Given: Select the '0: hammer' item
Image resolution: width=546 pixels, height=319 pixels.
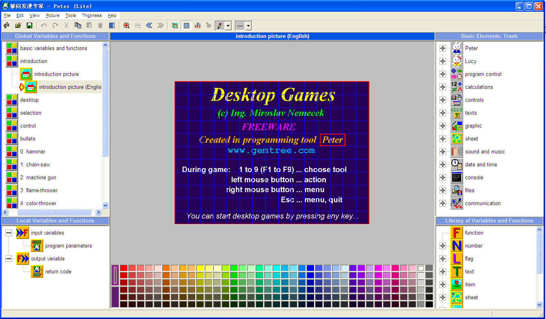Looking at the screenshot, I should tap(33, 151).
